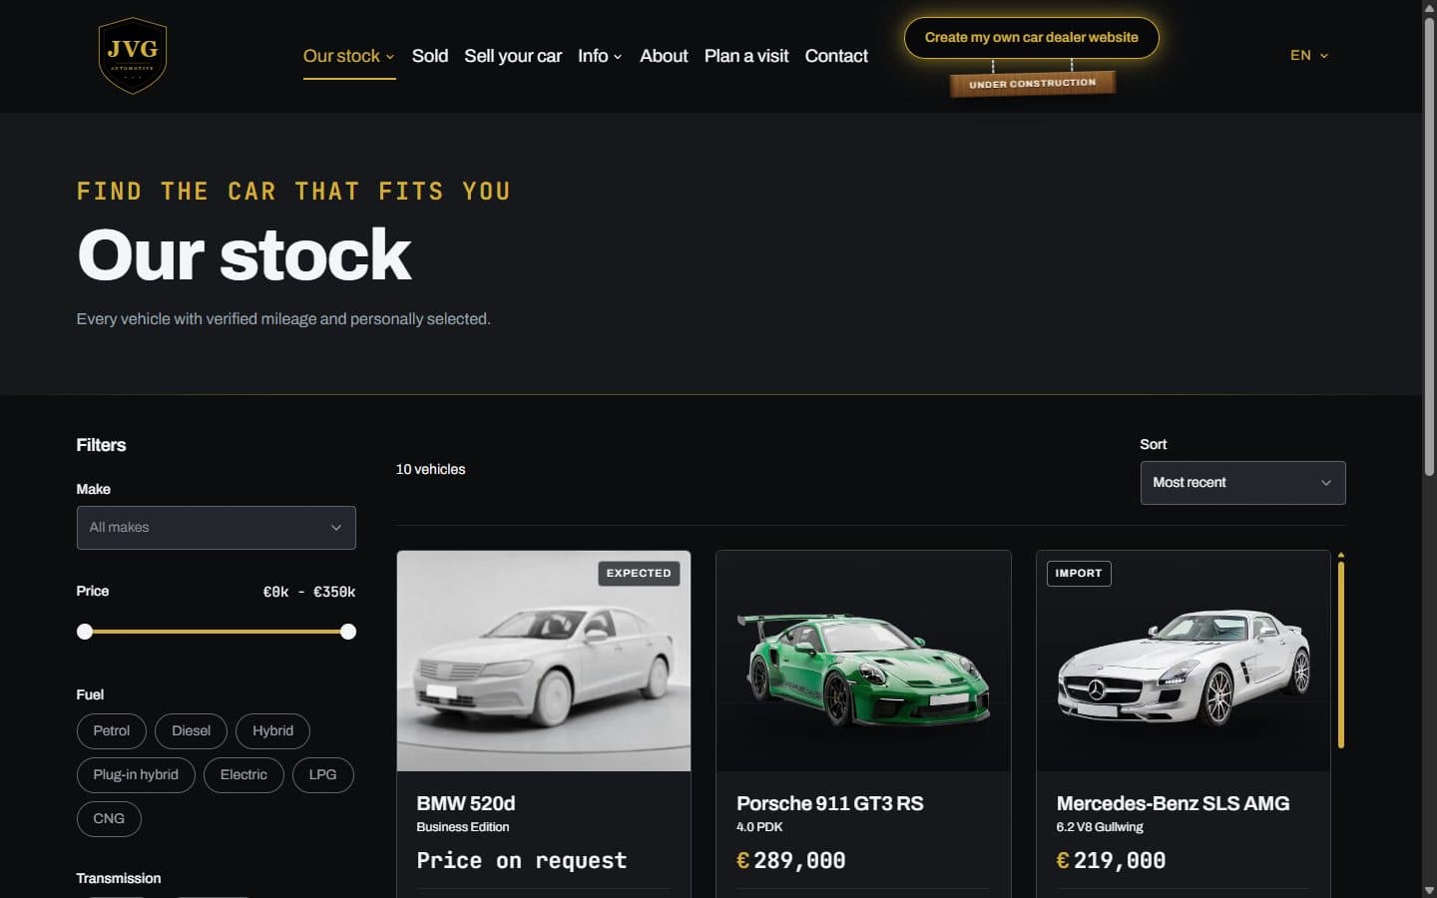Open the Plan a visit page
The image size is (1437, 898).
pyautogui.click(x=746, y=56)
